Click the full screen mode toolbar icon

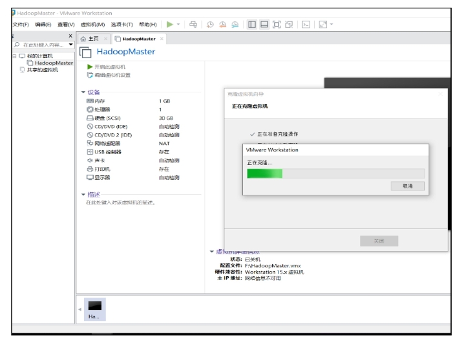click(277, 25)
